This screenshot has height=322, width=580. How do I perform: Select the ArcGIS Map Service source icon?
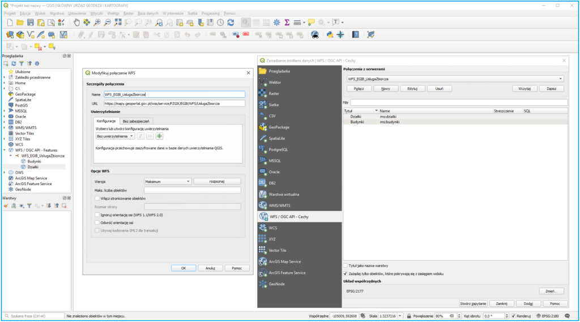262,261
